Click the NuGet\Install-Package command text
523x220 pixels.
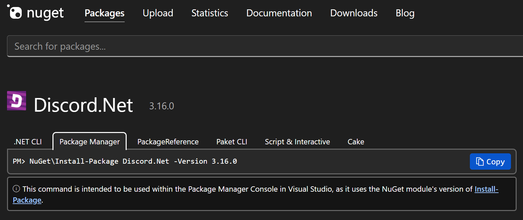(x=133, y=161)
